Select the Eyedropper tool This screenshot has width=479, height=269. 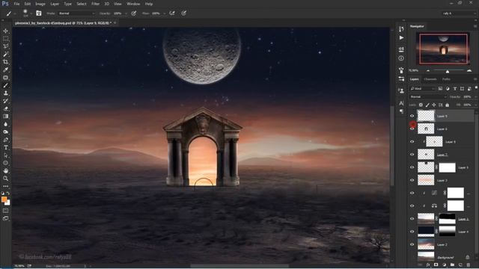click(x=5, y=69)
